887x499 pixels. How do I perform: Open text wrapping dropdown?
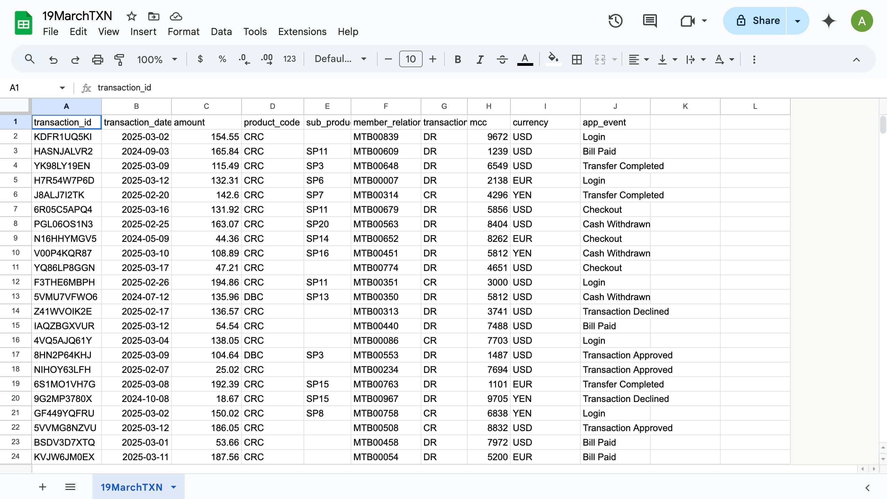pos(696,60)
